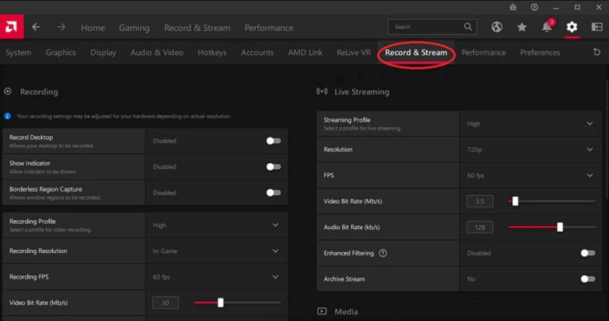609x321 pixels.
Task: Switch to Hotkeys tab
Action: pyautogui.click(x=212, y=52)
